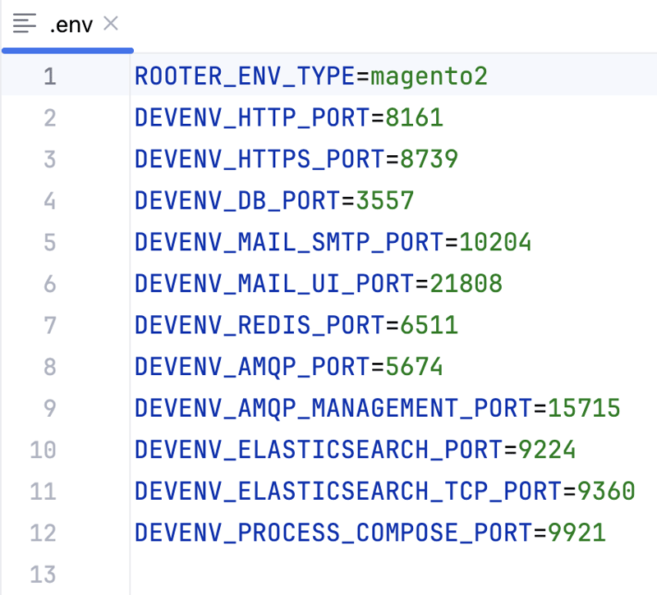Click line number 4 in gutter
This screenshot has width=657, height=595.
(x=50, y=200)
